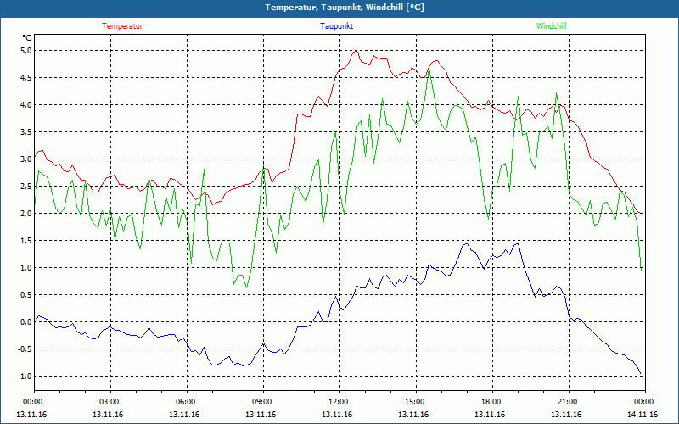
Task: Click the blue dew point peak near 19:00
Action: coord(518,243)
